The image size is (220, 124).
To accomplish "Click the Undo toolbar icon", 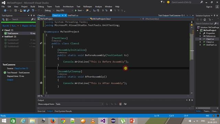I will click(x=33, y=11).
